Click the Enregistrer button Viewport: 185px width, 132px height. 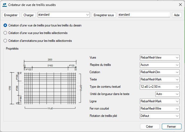coord(11,15)
